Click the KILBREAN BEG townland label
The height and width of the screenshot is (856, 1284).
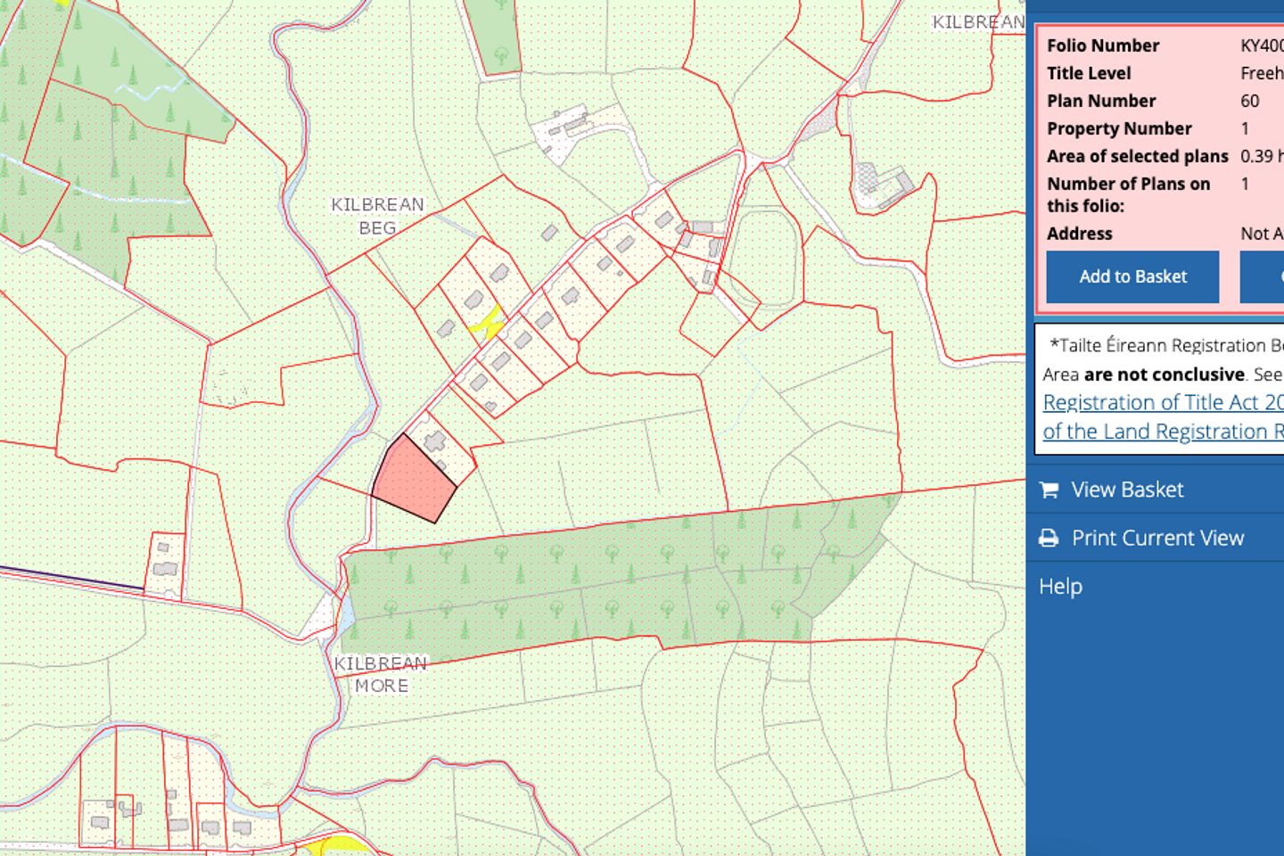pyautogui.click(x=377, y=216)
